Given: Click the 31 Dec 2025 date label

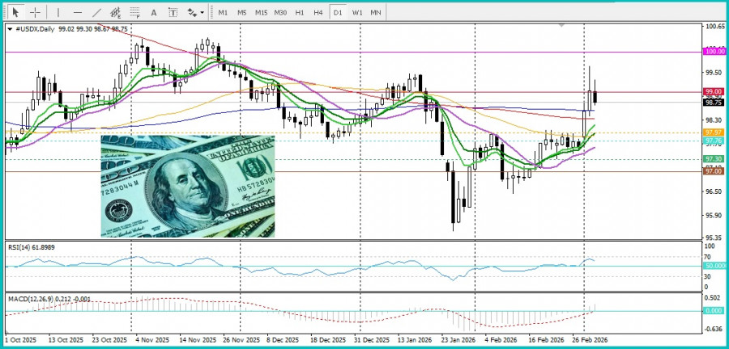Looking at the screenshot, I should (372, 340).
